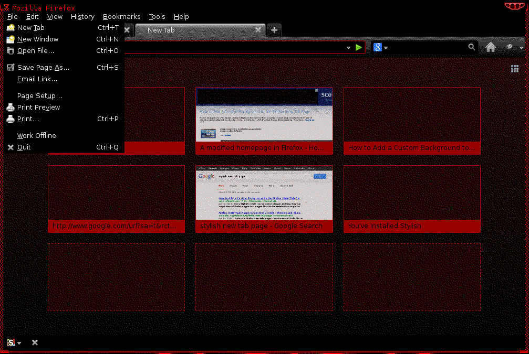
Task: Select Save Page As... entry
Action: coord(64,67)
